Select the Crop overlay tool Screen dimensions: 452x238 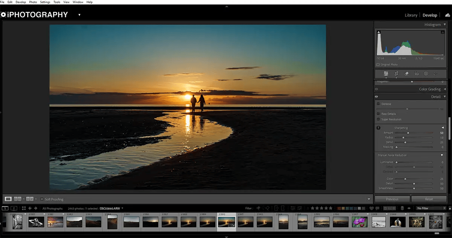coord(396,74)
